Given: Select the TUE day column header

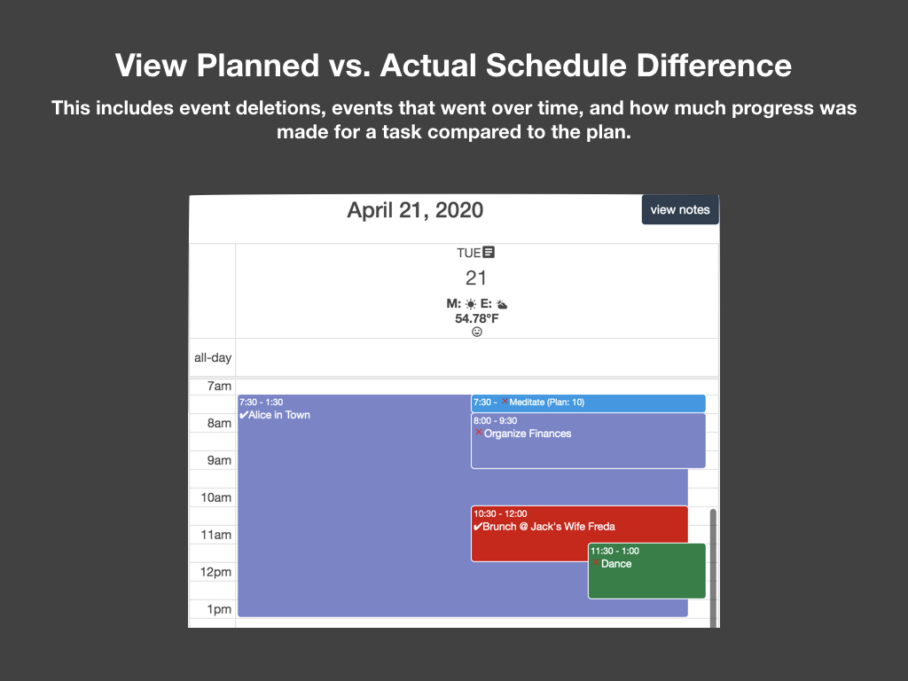Looking at the screenshot, I should tap(468, 252).
